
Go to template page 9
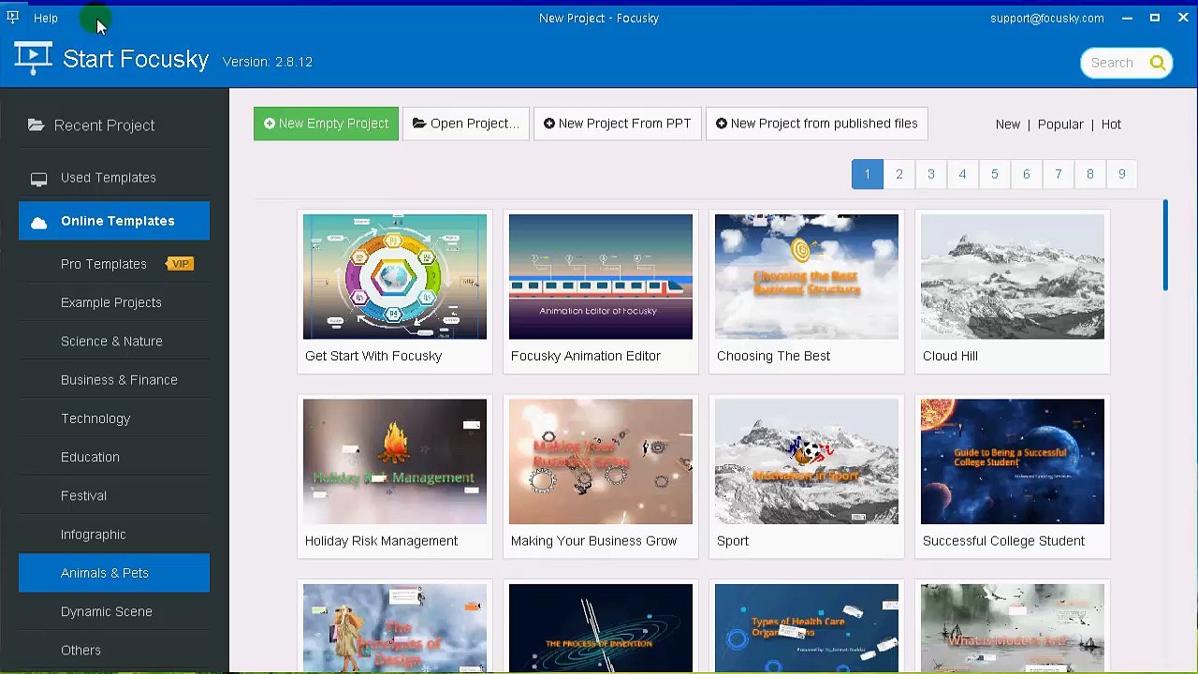(x=1121, y=174)
